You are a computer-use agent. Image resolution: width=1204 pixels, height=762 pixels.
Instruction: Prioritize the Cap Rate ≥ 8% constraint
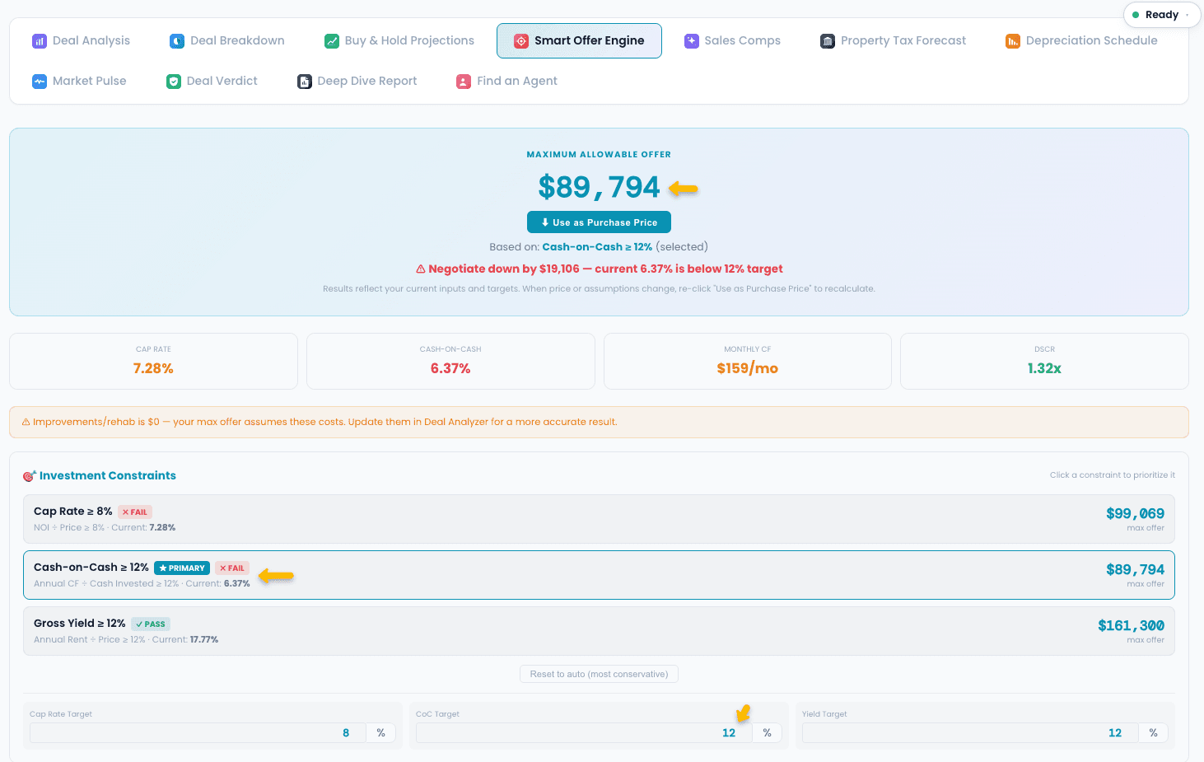click(599, 519)
